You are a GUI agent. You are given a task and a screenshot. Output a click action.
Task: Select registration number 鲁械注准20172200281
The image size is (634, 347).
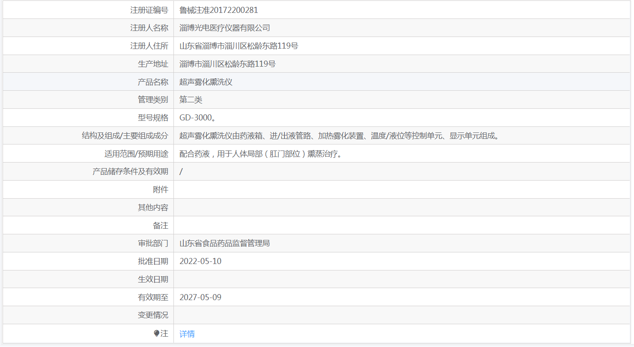point(219,10)
